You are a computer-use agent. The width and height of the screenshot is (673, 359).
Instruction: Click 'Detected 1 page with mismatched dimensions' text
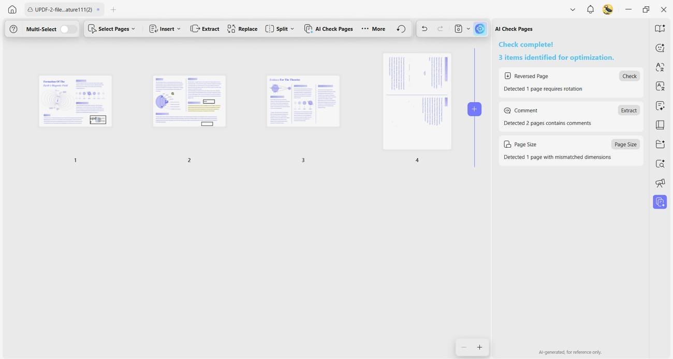tap(557, 157)
